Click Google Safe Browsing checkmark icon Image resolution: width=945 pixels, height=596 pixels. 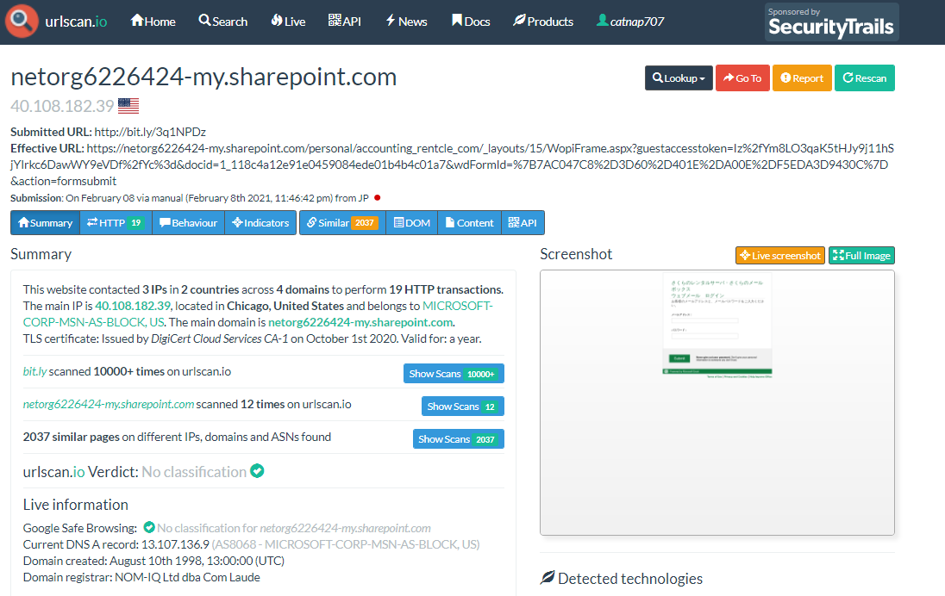149,527
